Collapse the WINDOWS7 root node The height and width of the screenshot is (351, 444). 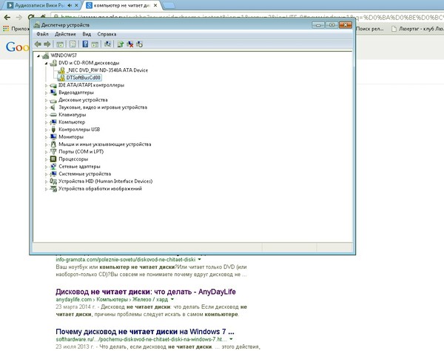coord(38,56)
